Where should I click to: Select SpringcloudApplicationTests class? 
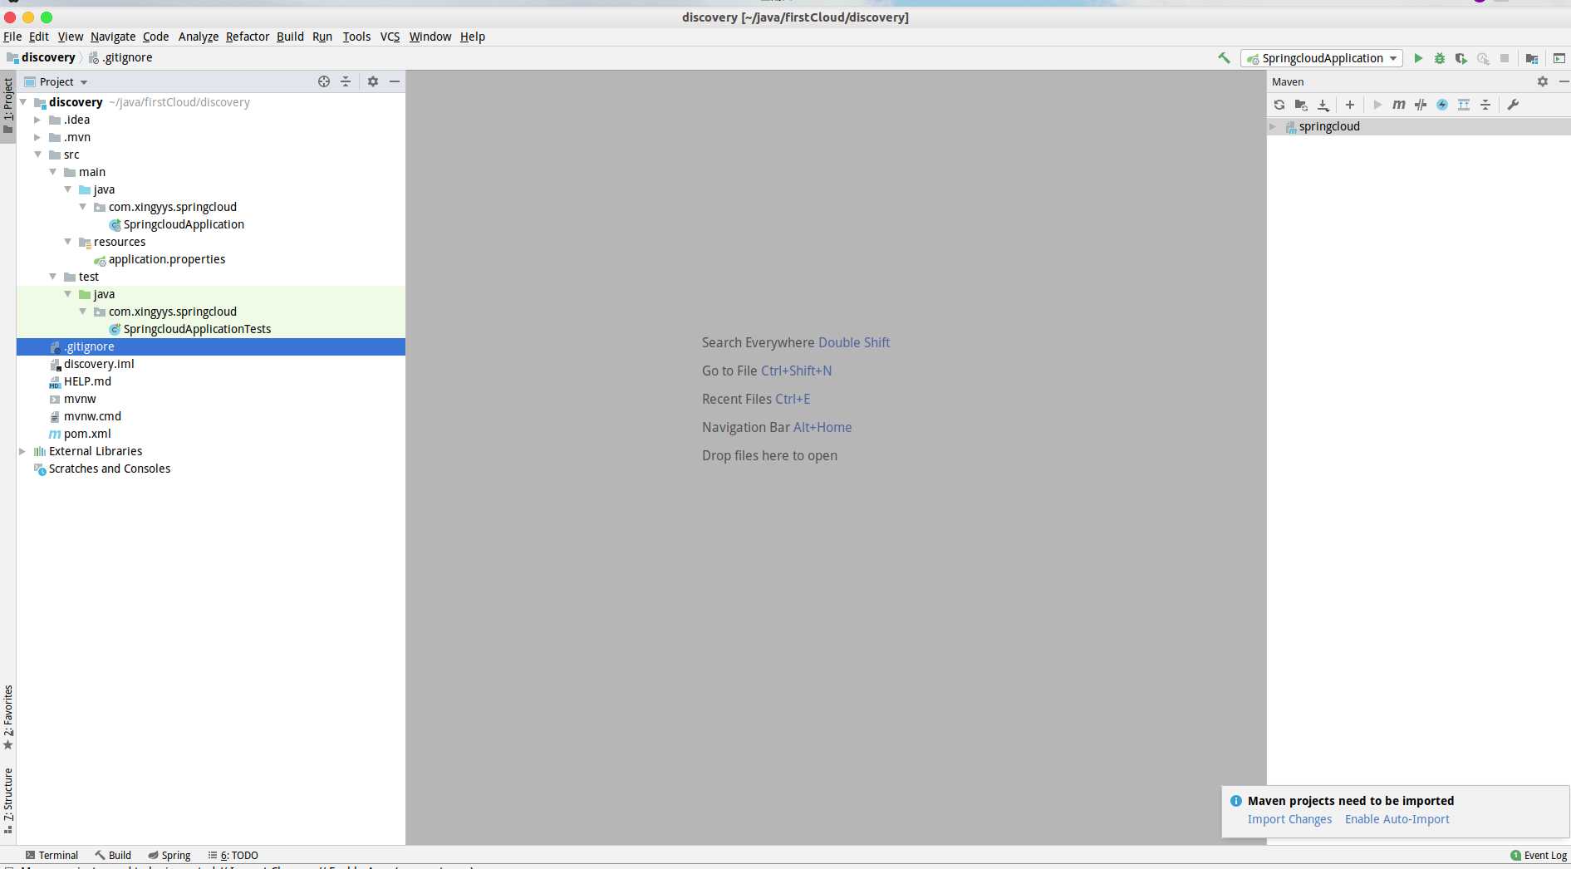pos(197,329)
